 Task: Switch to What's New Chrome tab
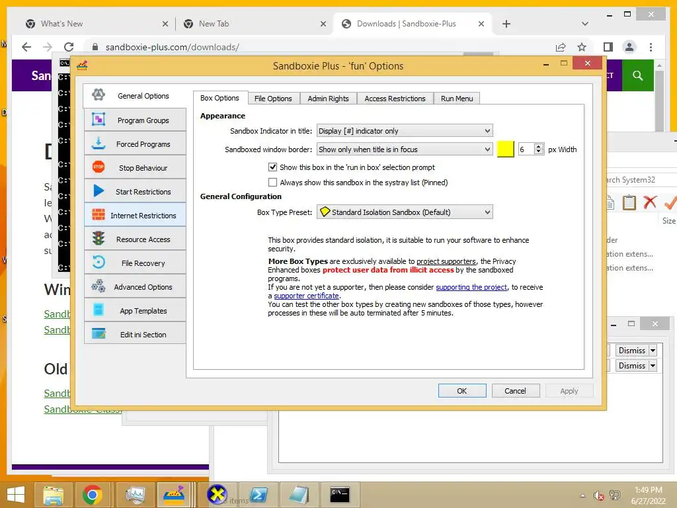[x=96, y=24]
